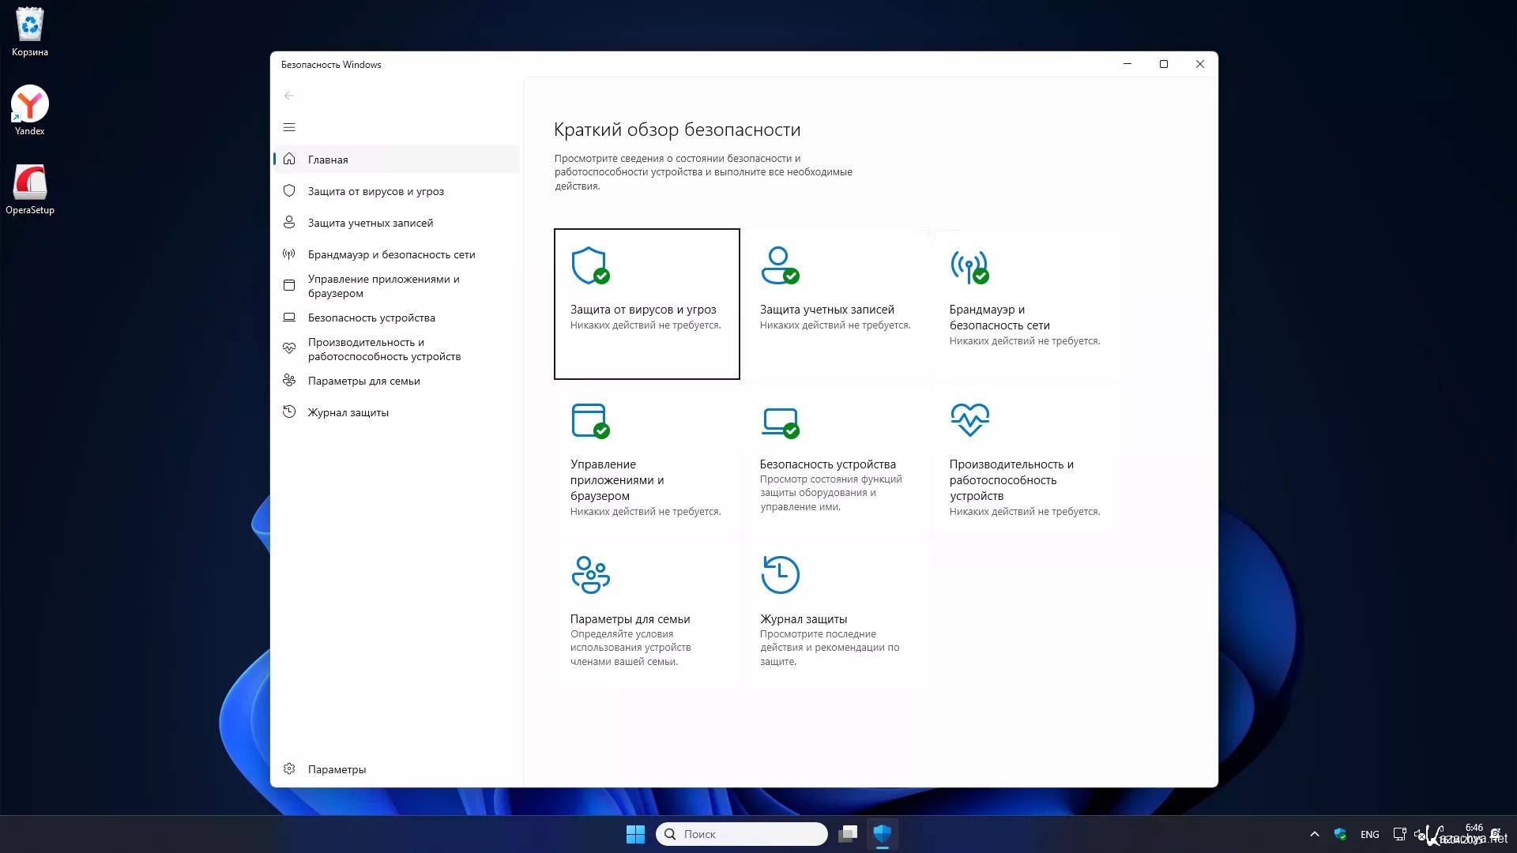Image resolution: width=1517 pixels, height=853 pixels.
Task: Open the device security laptop tile icon
Action: (779, 421)
